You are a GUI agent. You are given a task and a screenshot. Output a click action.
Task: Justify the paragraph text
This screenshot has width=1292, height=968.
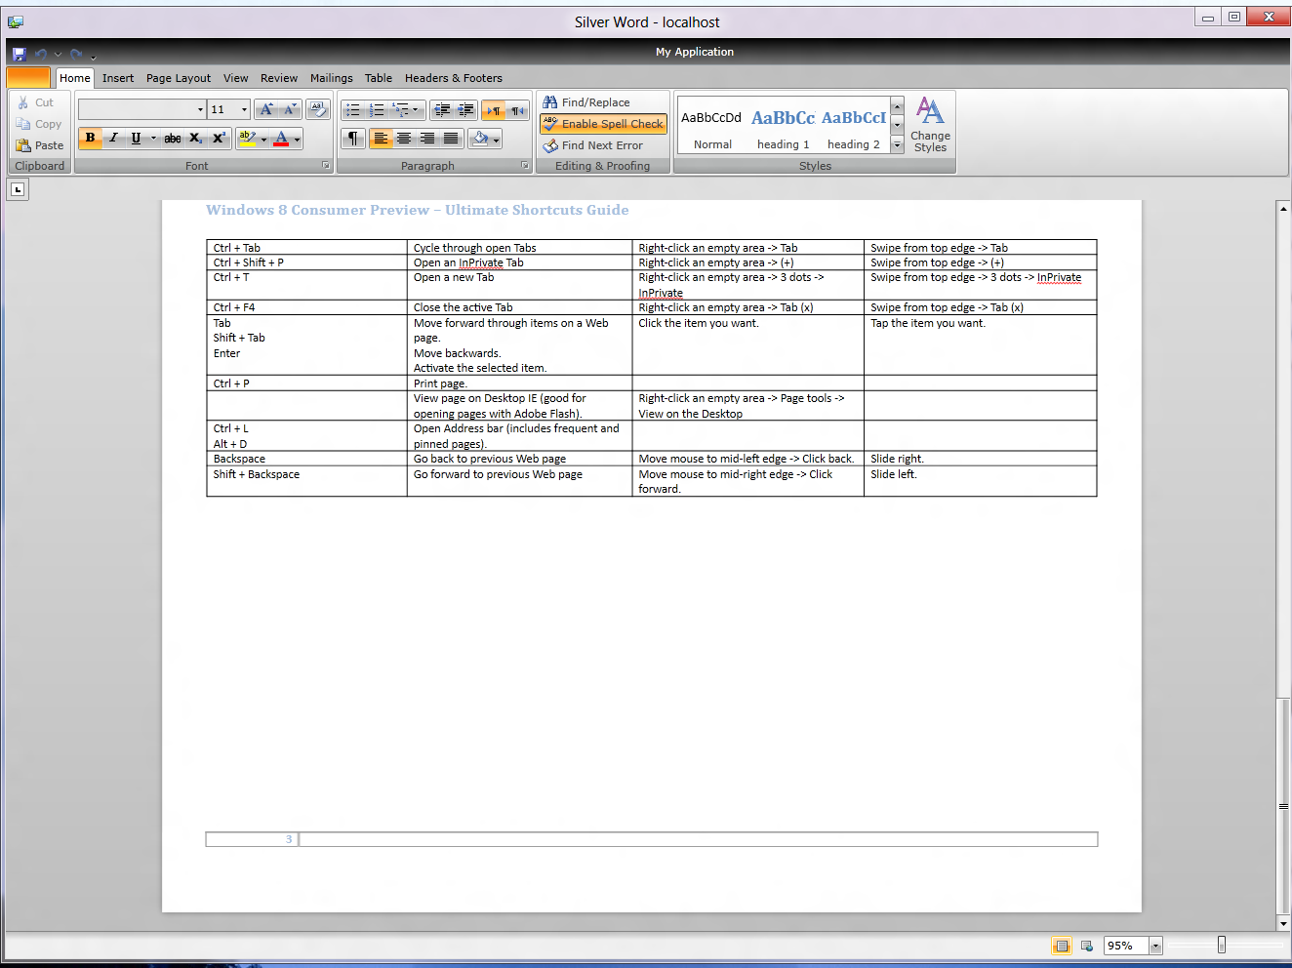click(x=451, y=139)
